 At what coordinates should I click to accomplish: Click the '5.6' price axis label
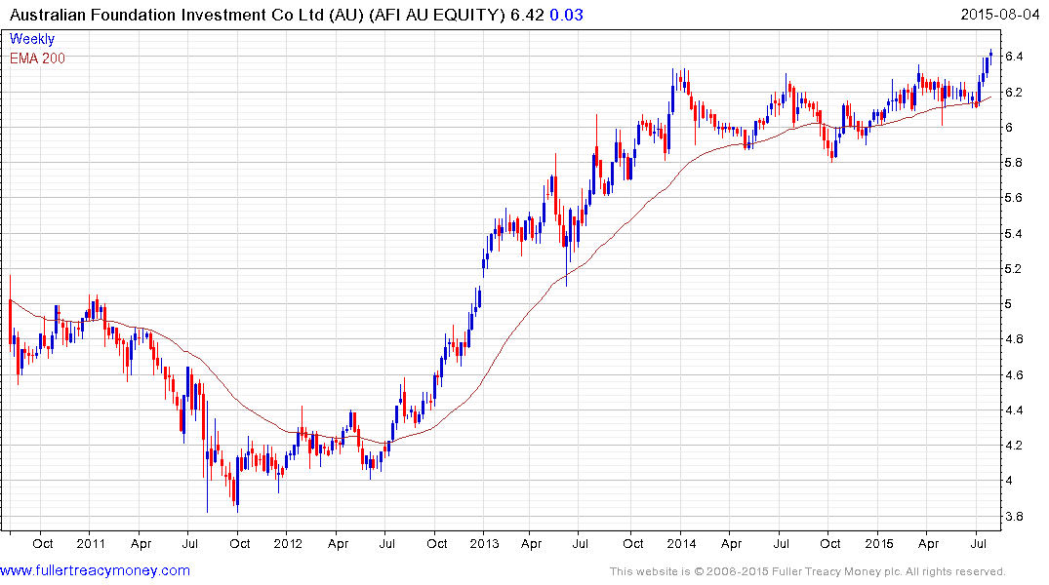(x=1014, y=198)
